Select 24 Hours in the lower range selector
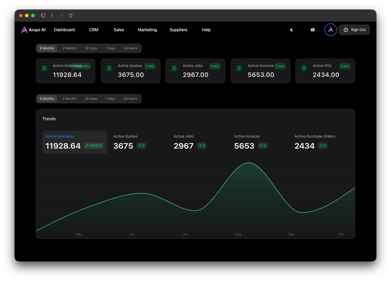This screenshot has height=281, width=391. pos(130,98)
